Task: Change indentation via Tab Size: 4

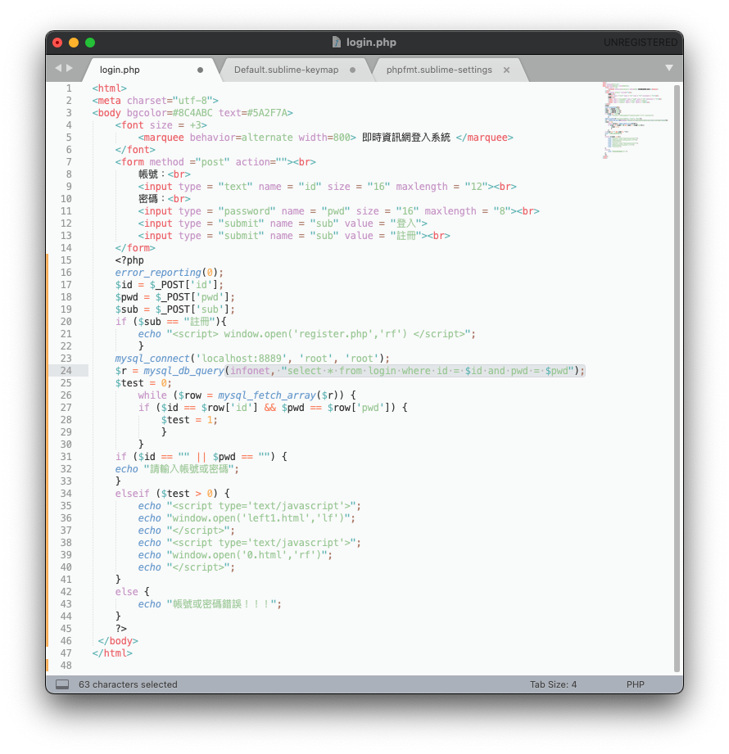Action: coord(554,684)
